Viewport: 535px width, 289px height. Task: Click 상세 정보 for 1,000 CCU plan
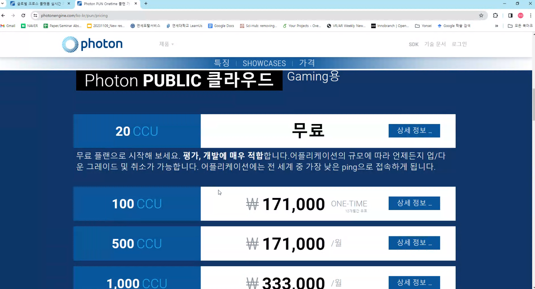414,282
